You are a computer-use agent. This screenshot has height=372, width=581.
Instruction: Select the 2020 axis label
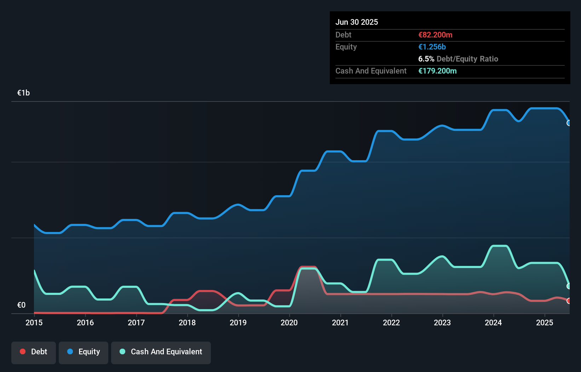[289, 322]
